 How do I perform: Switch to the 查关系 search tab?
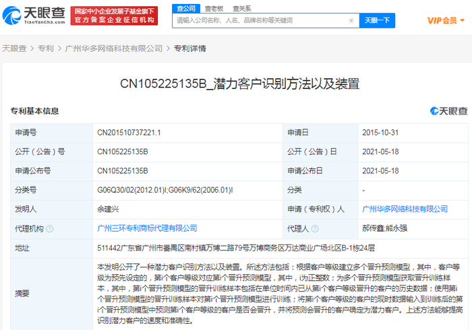pyautogui.click(x=241, y=8)
